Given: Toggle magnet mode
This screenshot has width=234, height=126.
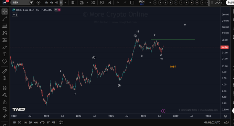Looking at the screenshot, I should 4,88.
